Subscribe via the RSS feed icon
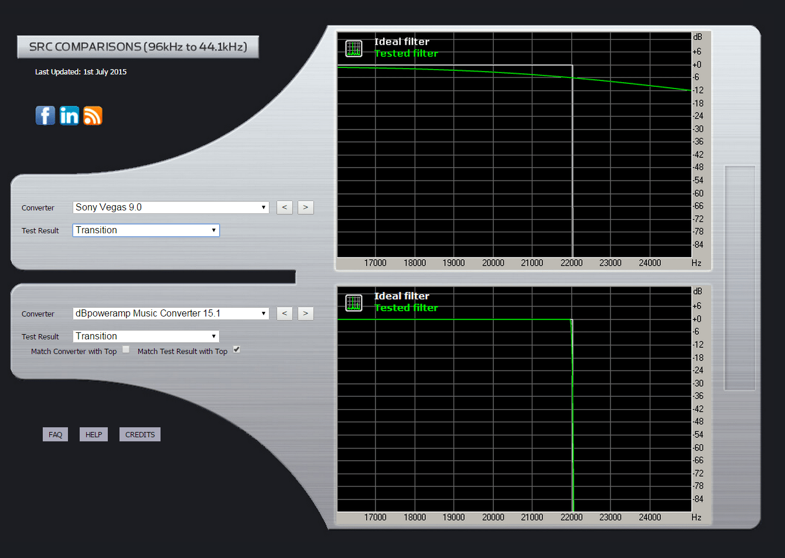785x558 pixels. tap(92, 115)
